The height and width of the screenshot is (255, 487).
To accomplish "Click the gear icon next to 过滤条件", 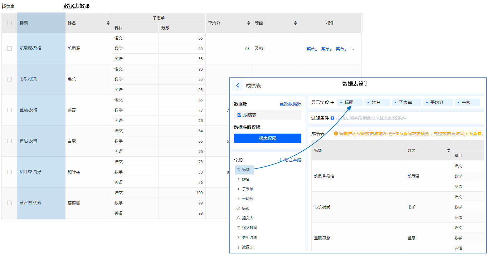I will coord(333,118).
